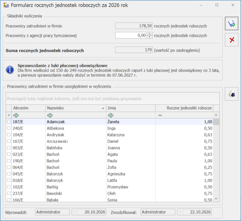Tick the checkbox for 104/E Andrysiak

tap(9, 135)
